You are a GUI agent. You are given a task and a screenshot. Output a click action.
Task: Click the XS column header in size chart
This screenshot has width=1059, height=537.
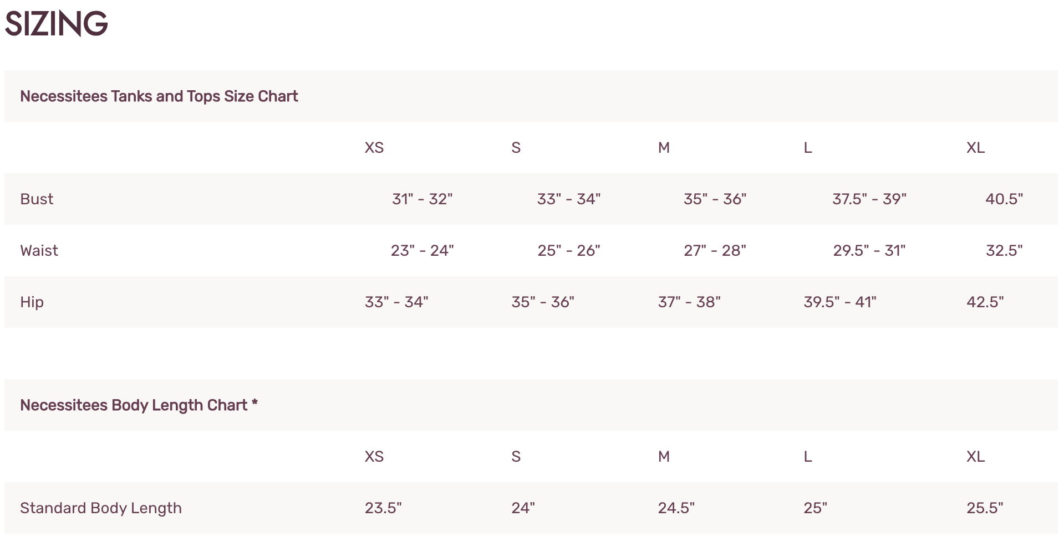[x=374, y=148]
